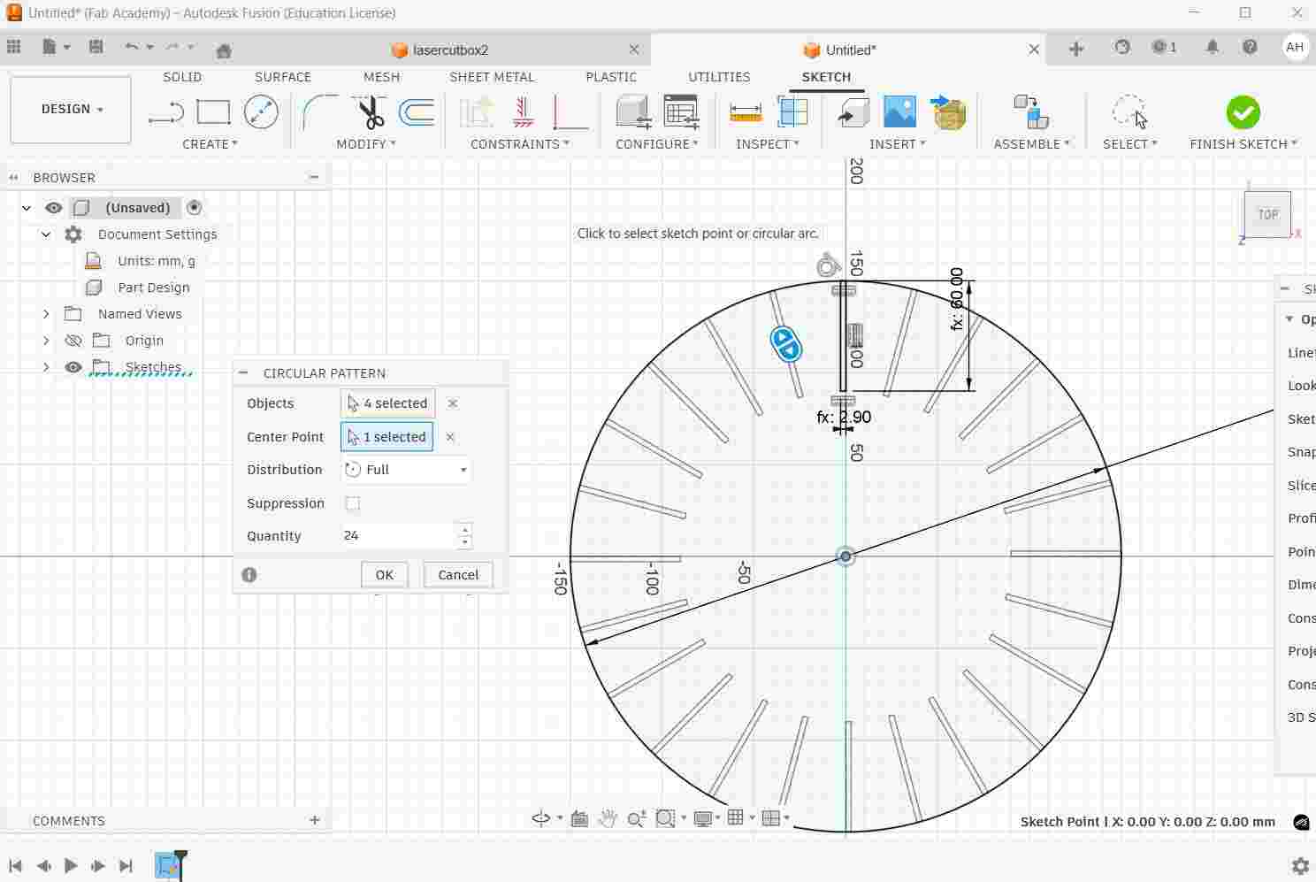Switch to the SOLID tab

182,77
